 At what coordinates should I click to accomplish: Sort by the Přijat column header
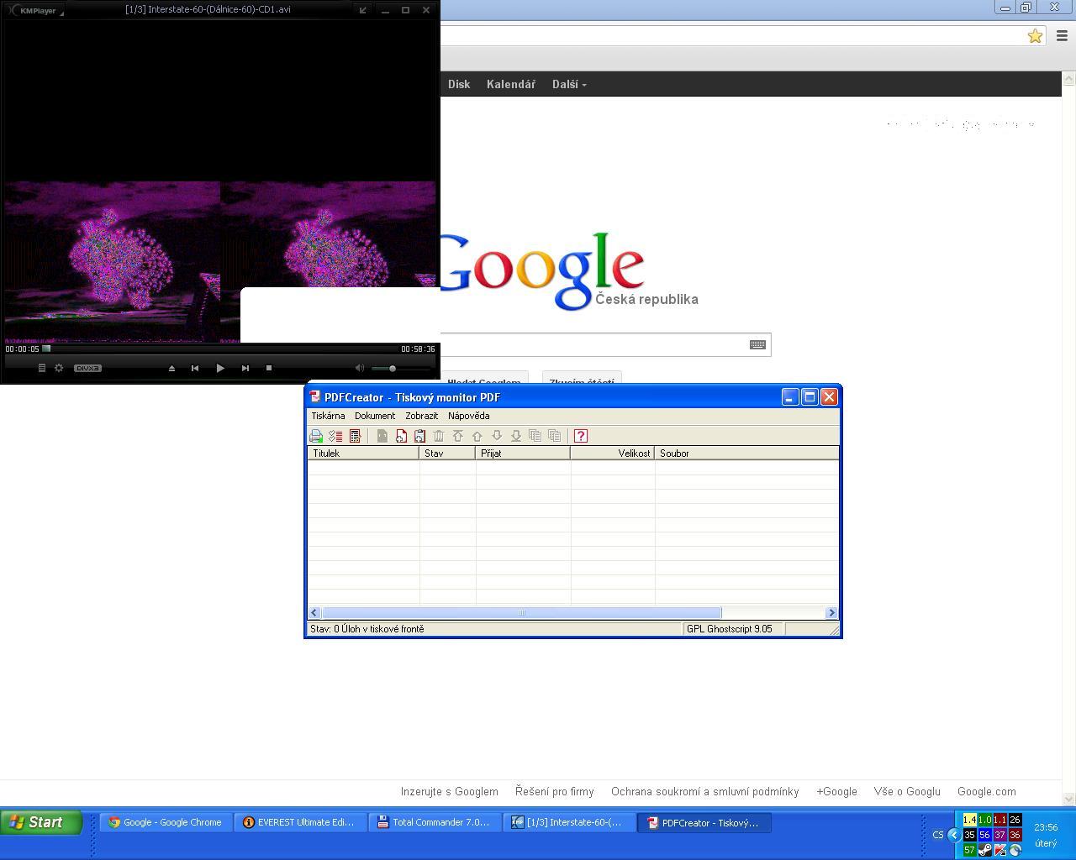tap(523, 454)
